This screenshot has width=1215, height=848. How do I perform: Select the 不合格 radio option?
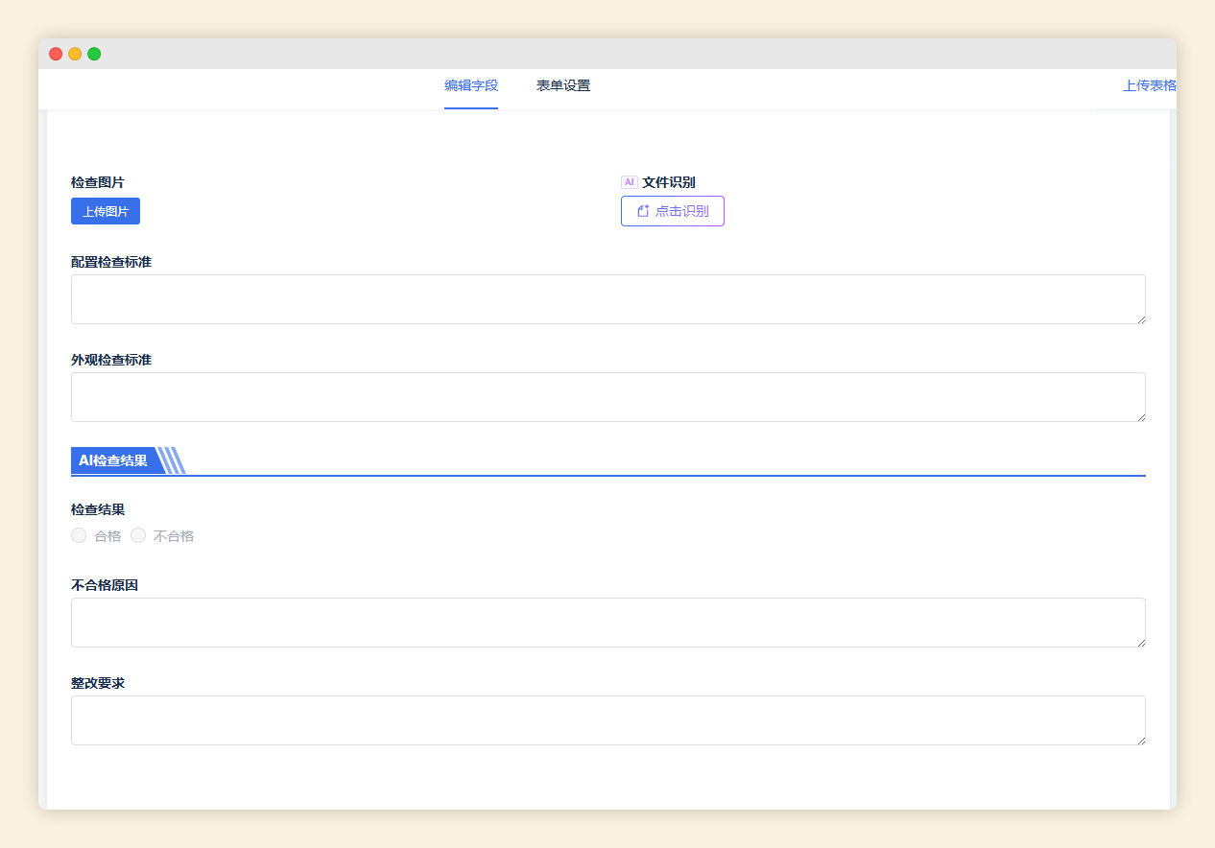click(x=138, y=535)
